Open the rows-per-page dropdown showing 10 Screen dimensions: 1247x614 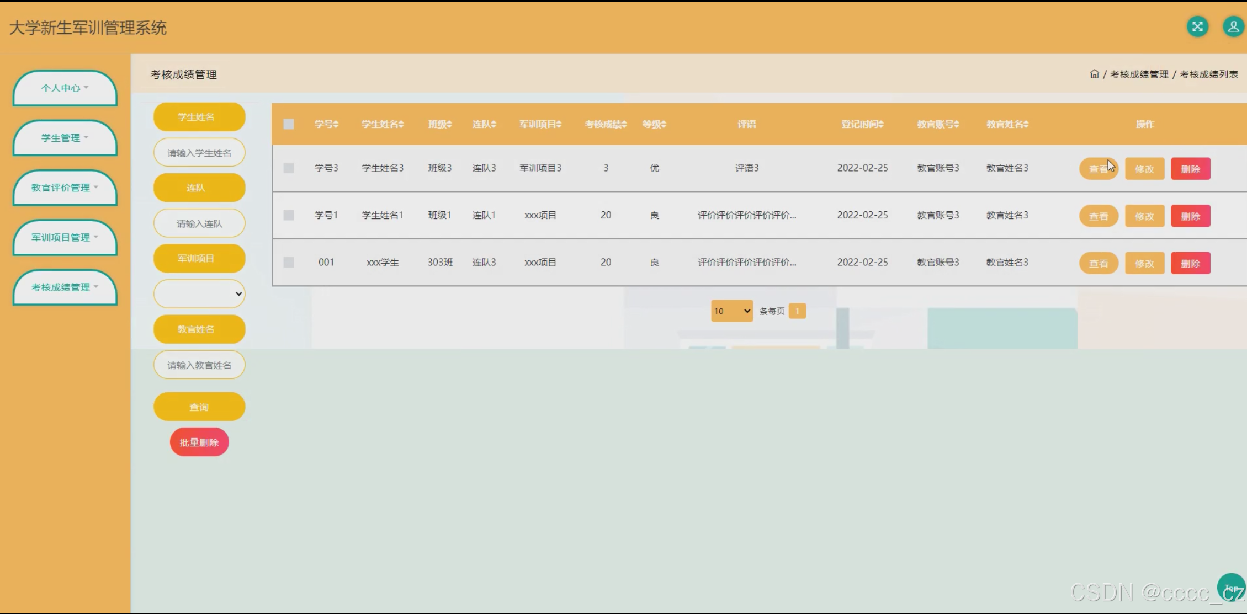pos(731,311)
